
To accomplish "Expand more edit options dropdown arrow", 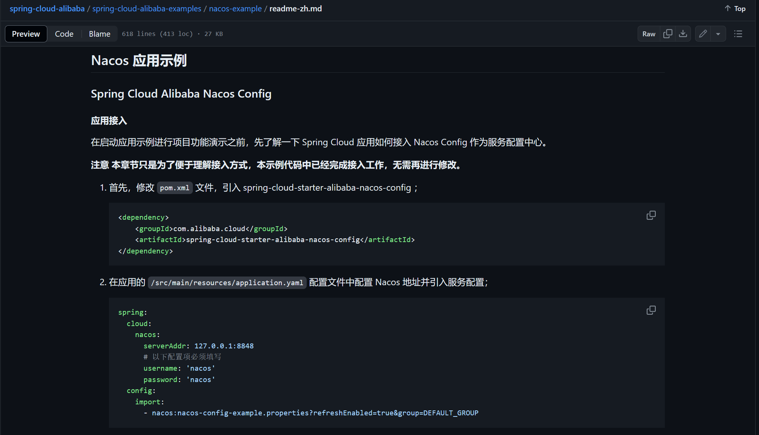I will point(718,34).
